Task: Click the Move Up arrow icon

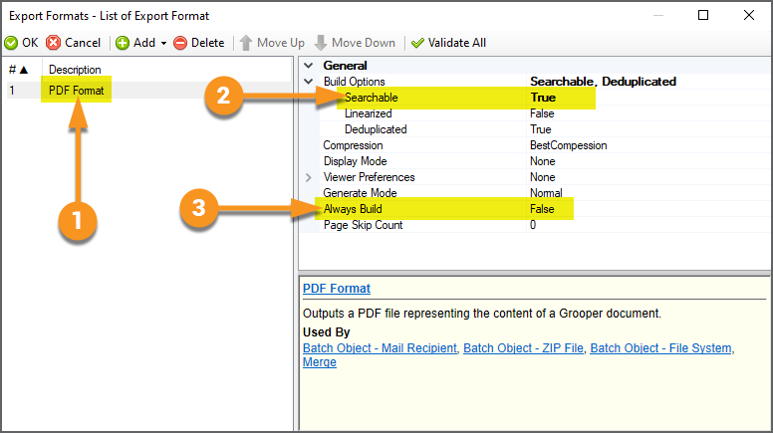Action: tap(245, 43)
